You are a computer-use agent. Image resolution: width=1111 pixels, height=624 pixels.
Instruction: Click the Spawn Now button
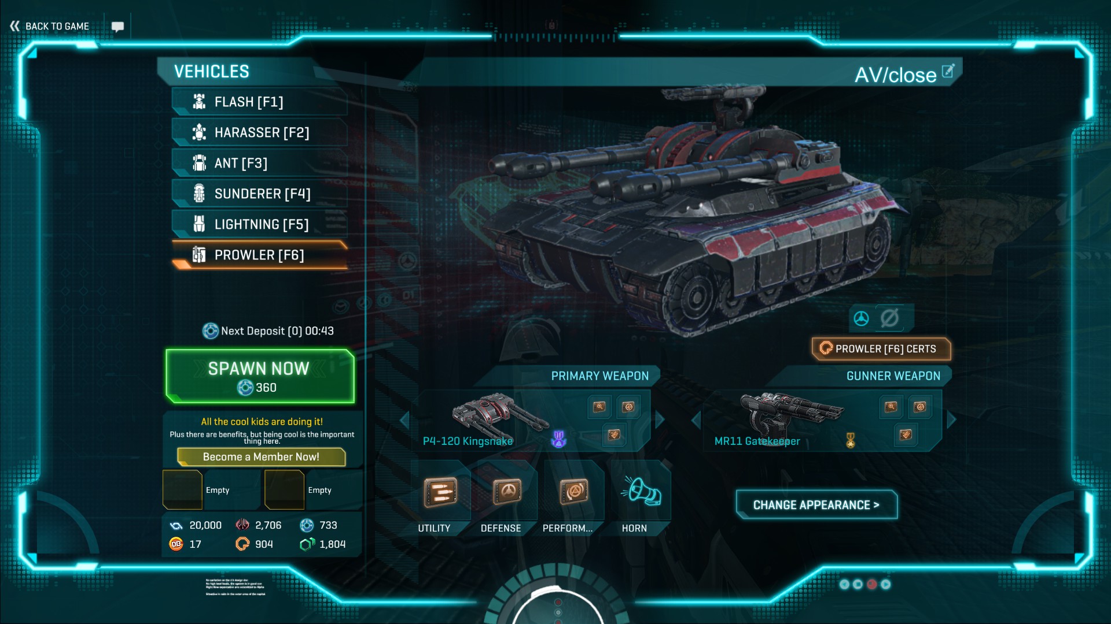(x=260, y=376)
